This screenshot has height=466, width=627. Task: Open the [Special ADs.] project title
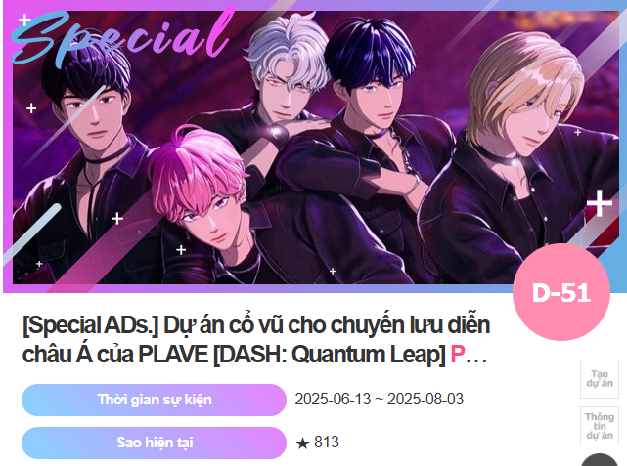(x=256, y=339)
